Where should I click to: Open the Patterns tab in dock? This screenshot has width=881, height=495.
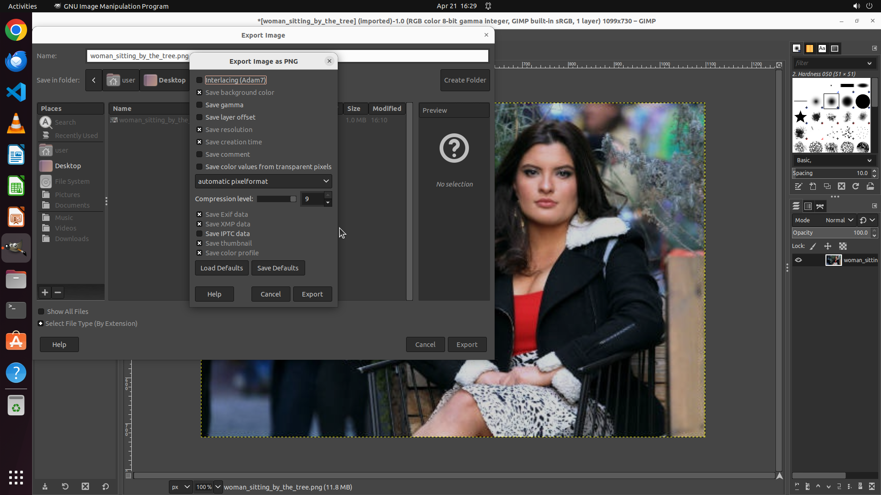pyautogui.click(x=809, y=49)
